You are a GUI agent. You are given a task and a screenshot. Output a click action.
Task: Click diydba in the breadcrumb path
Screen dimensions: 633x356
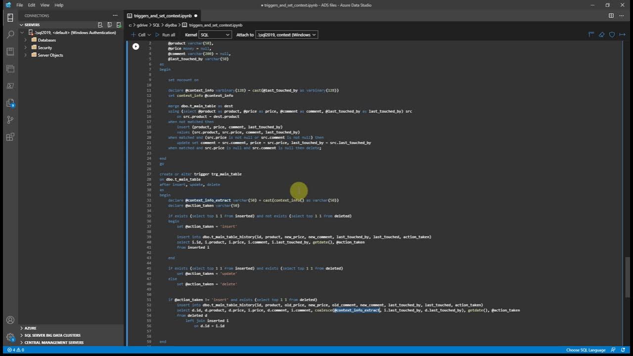[x=171, y=25]
